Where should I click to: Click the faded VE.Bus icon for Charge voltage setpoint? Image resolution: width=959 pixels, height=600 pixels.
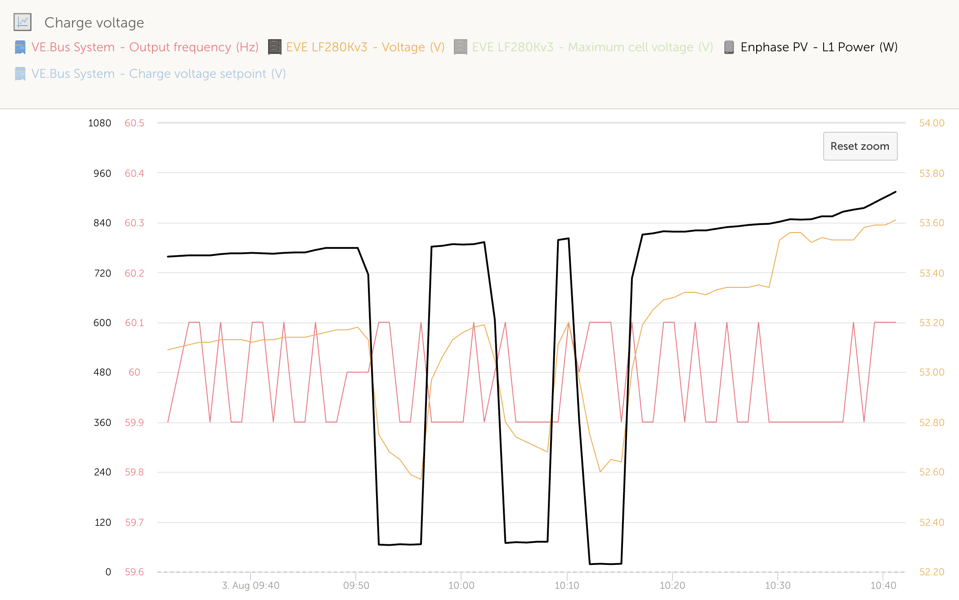point(20,74)
